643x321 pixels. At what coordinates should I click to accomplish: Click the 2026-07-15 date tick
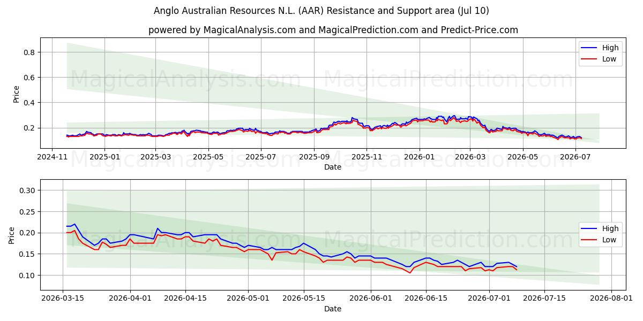point(544,298)
